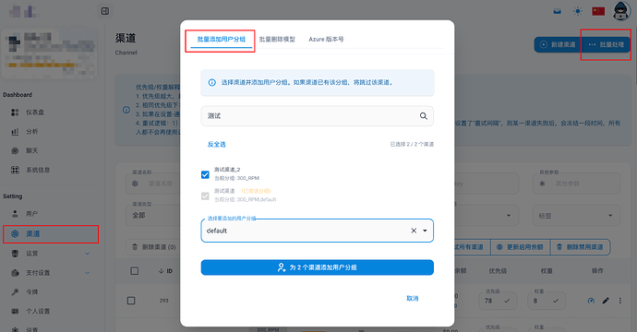Click 反全选 invert selection link
Viewport: 637px width, 332px height.
[x=217, y=144]
